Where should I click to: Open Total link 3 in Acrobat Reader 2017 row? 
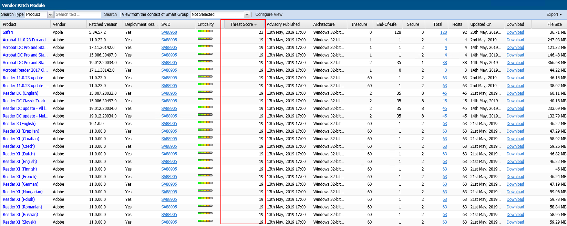(446, 70)
